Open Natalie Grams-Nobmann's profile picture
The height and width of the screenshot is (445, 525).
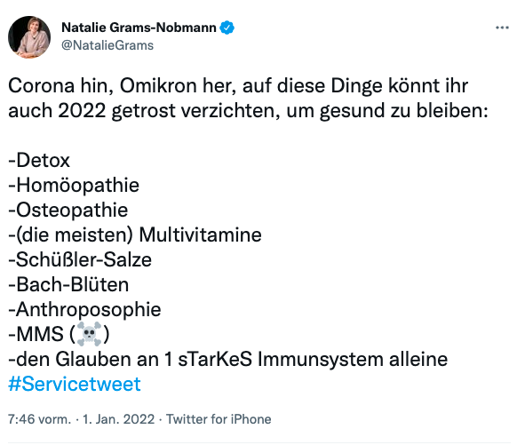(29, 36)
